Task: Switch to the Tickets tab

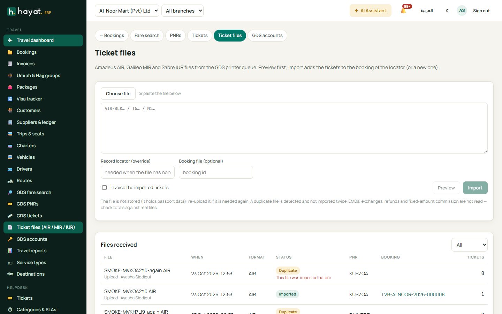Action: pos(199,36)
